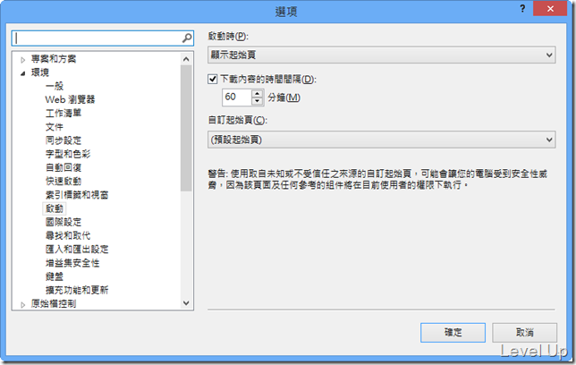Viewport: 576px width, 365px height.
Task: Decrease minutes with spinner down arrow
Action: (x=258, y=101)
